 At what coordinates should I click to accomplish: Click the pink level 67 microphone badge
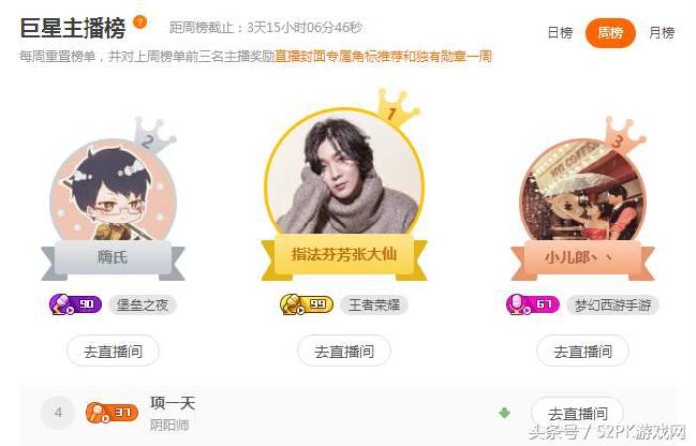pyautogui.click(x=533, y=305)
